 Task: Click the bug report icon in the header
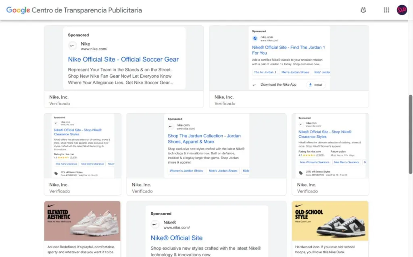point(363,10)
